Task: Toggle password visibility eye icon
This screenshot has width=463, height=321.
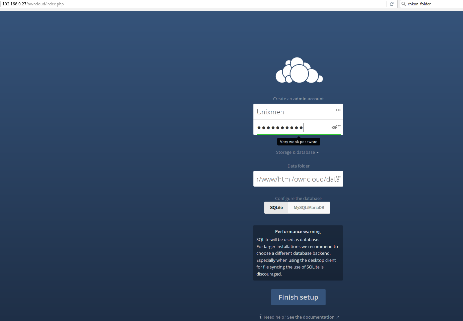Action: (x=334, y=127)
